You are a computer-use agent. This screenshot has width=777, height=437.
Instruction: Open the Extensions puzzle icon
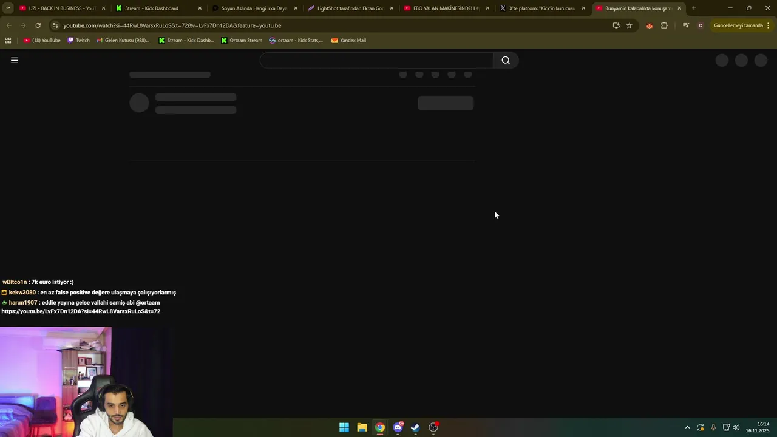[x=664, y=25]
